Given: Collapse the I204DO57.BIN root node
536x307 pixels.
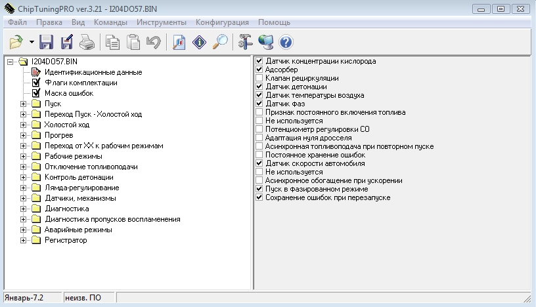Looking at the screenshot, I should 11,62.
